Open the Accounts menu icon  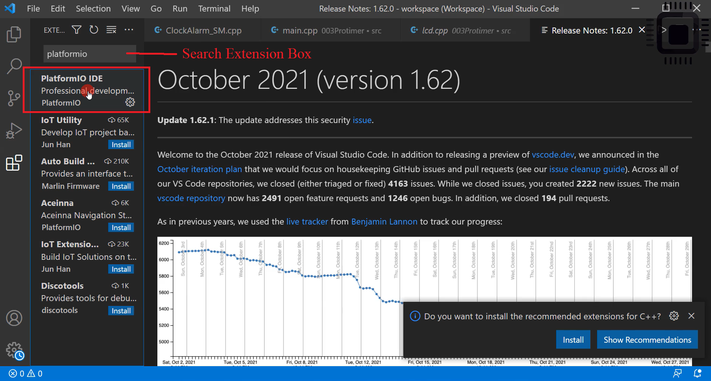[14, 318]
